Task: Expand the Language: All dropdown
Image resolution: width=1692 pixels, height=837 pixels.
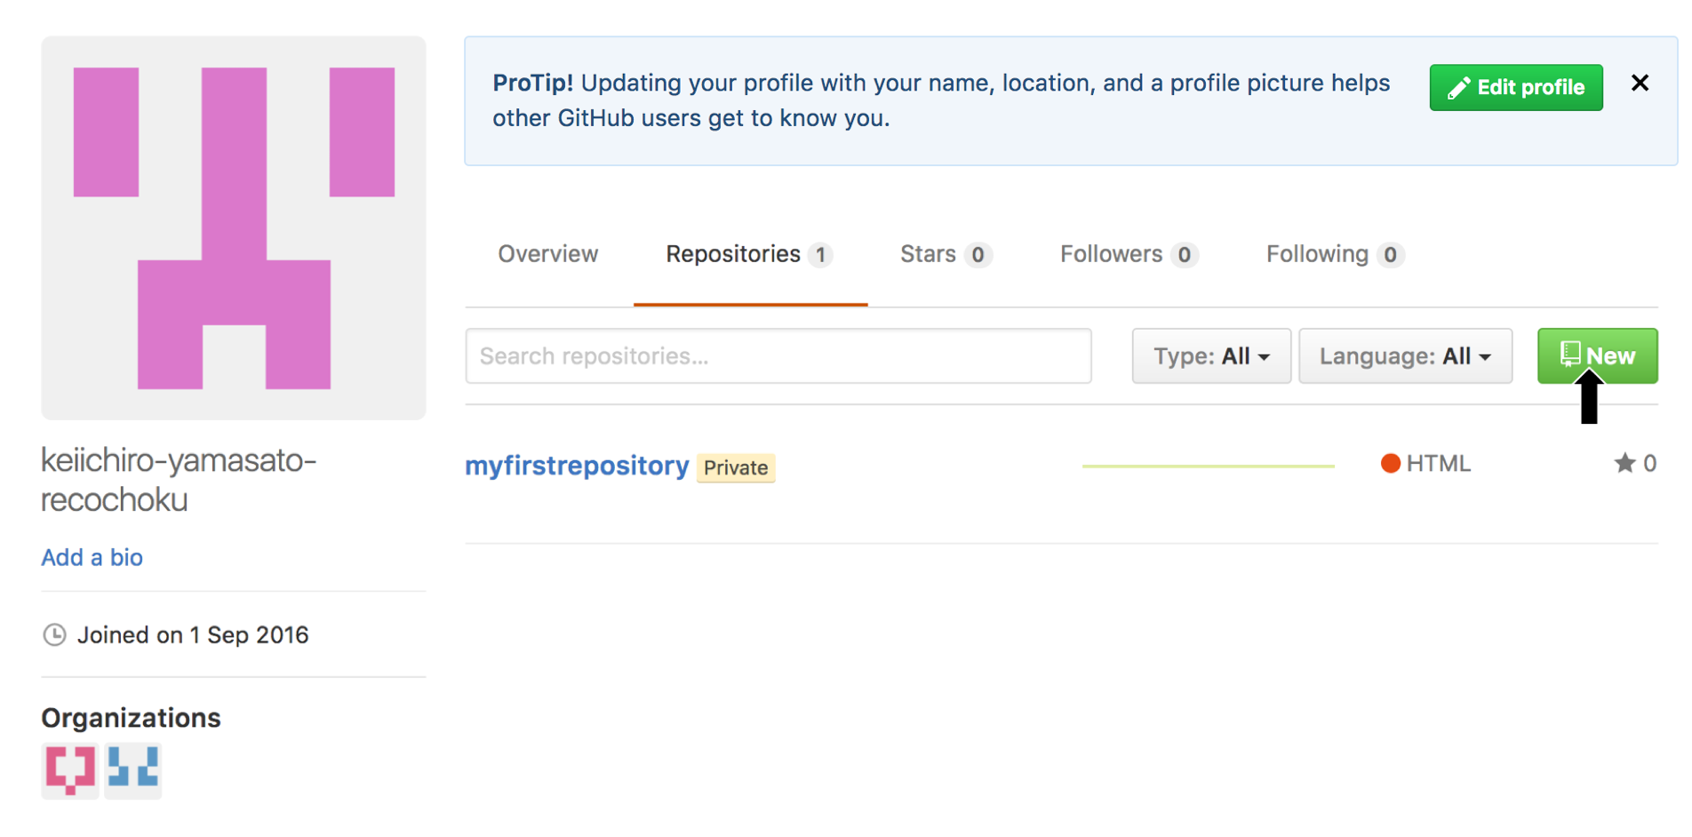Action: pos(1405,356)
